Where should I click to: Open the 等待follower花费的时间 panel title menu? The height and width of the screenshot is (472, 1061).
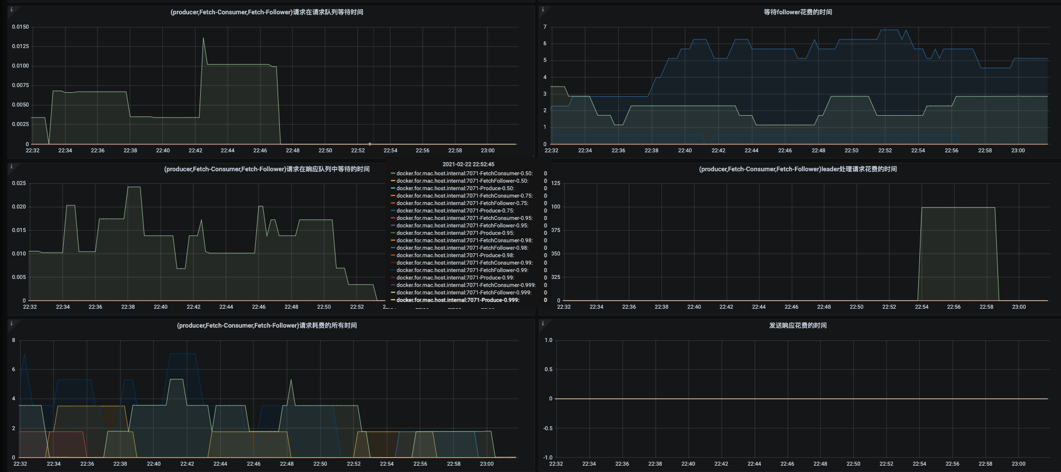pyautogui.click(x=797, y=12)
